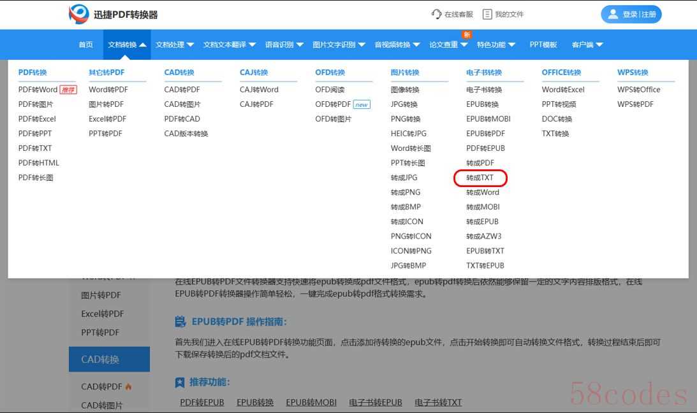Click PDF转长图 in the menu

(36, 178)
